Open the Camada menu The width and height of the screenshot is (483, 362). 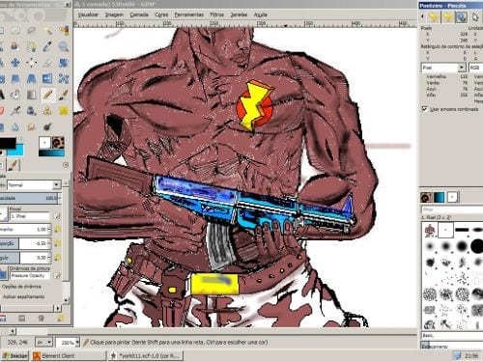click(139, 14)
